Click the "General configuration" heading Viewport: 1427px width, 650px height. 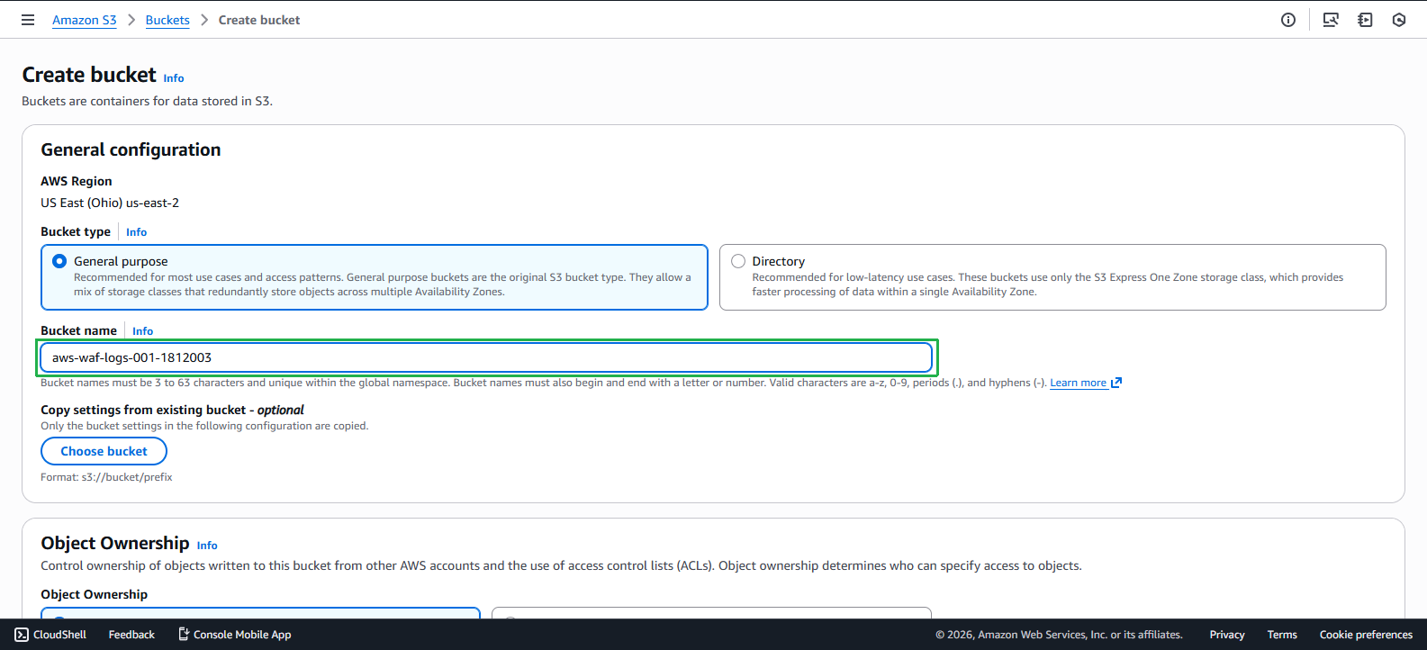point(131,149)
